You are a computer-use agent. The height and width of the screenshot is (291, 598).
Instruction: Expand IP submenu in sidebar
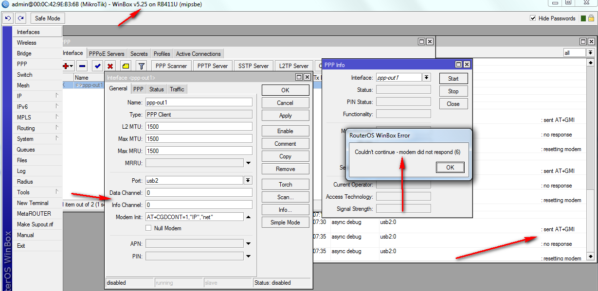[x=37, y=96]
